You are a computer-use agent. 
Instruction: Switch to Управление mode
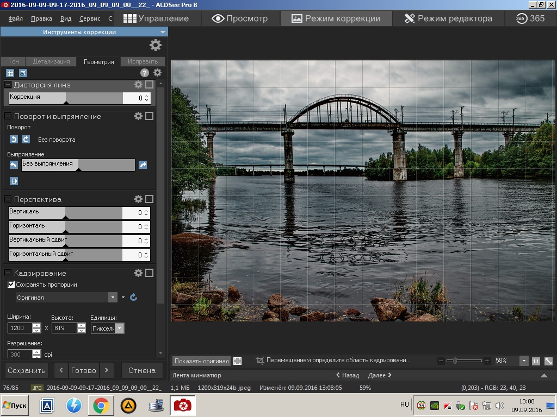coord(156,18)
